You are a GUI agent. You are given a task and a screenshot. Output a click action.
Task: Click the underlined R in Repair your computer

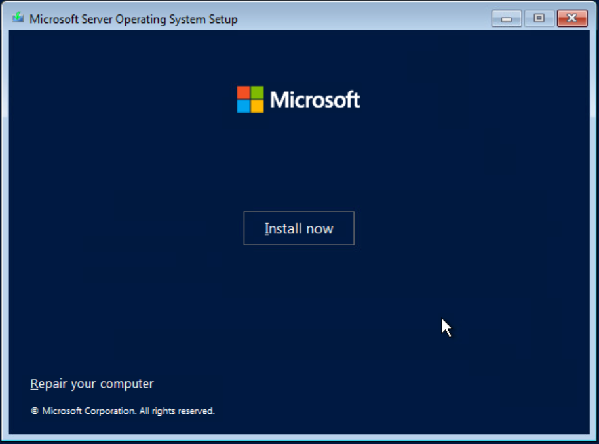click(x=34, y=384)
